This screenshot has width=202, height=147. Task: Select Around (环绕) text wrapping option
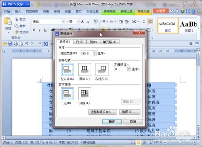pos(84,94)
